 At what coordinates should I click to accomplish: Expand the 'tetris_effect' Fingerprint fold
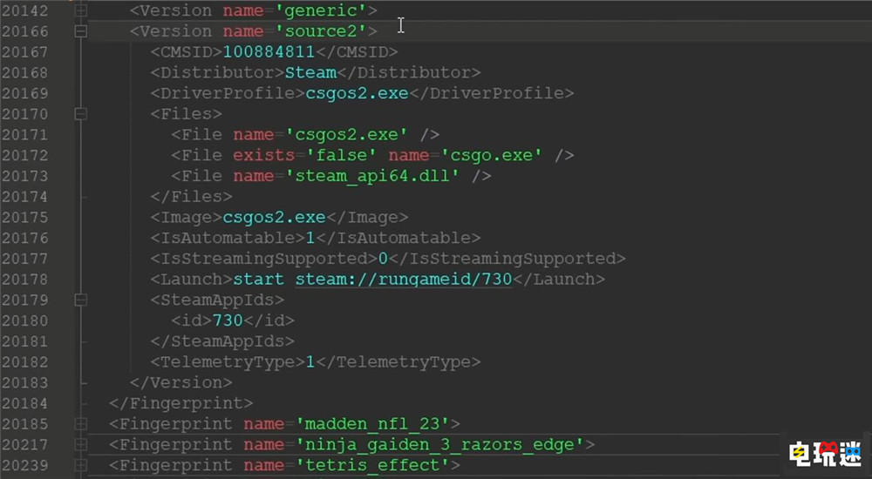80,465
